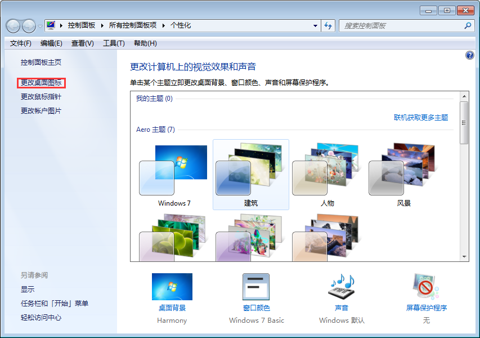This screenshot has height=338, width=480.
Task: Expand the arrow before 所有控制面板项 breadcrumb
Action: (102, 25)
